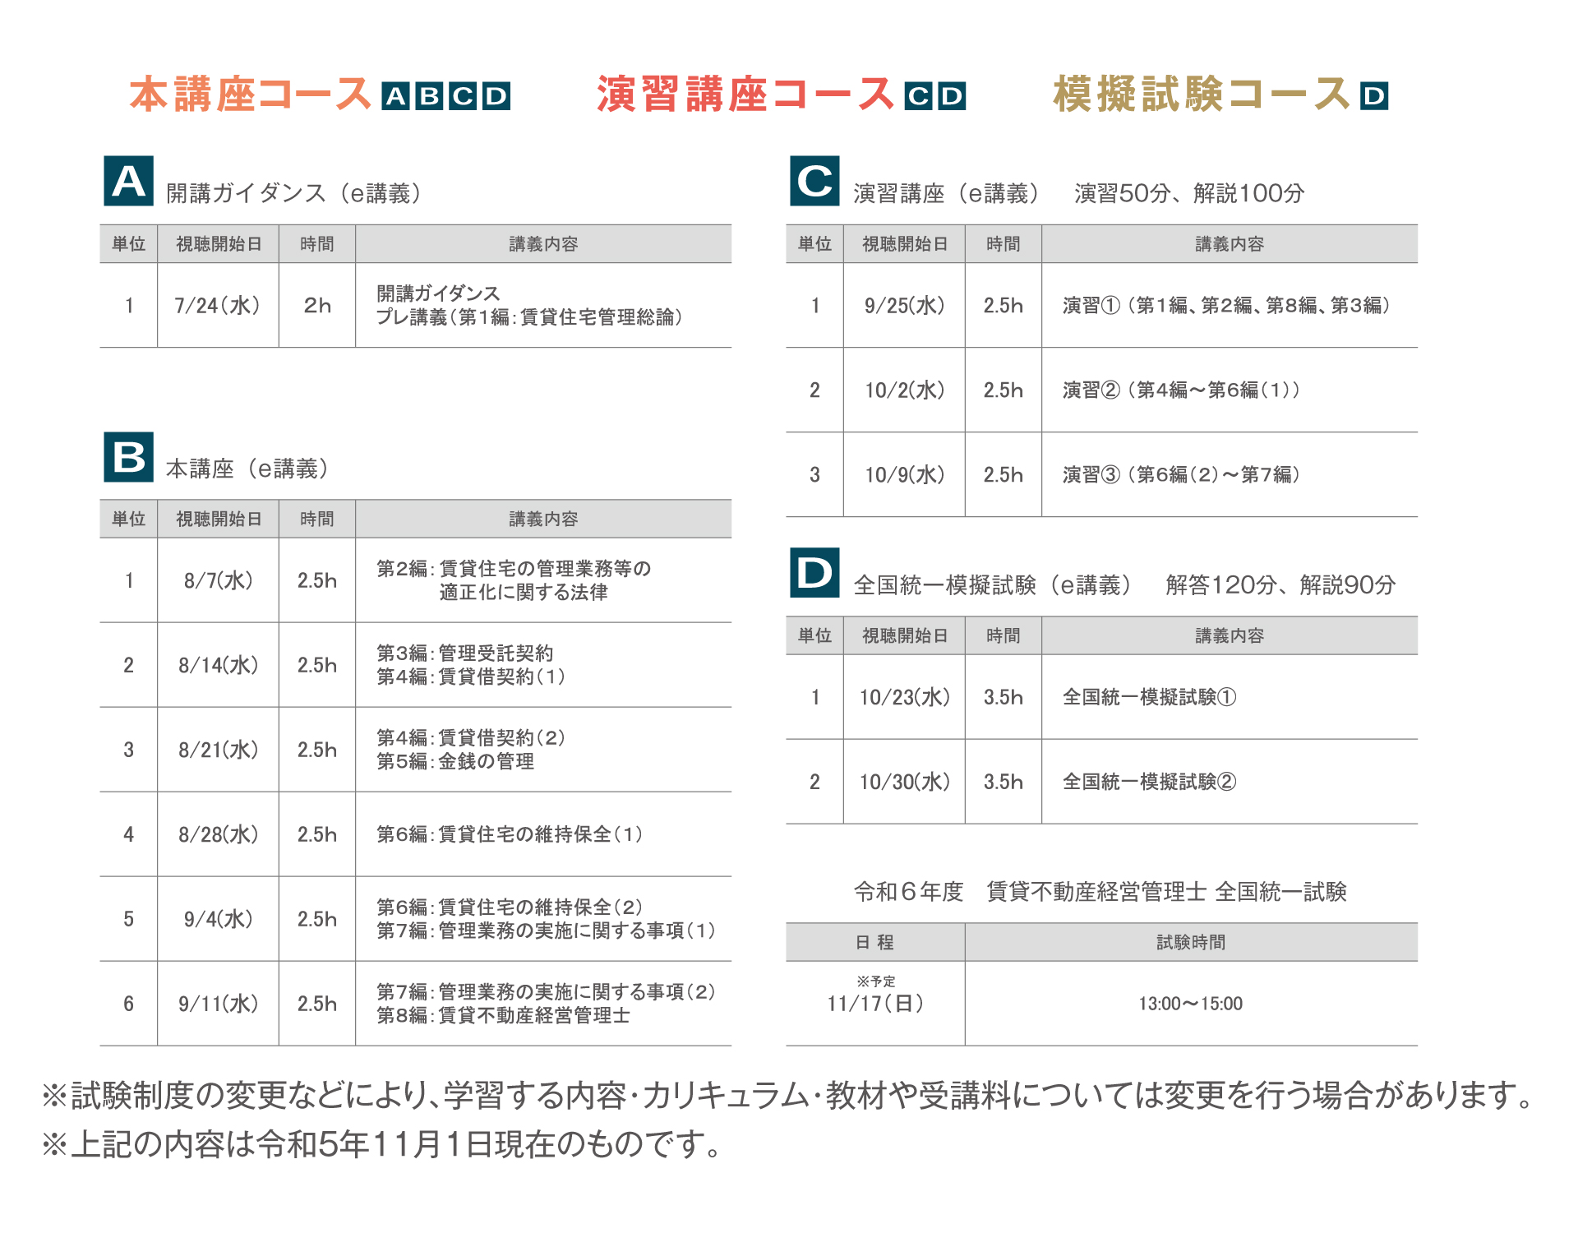The image size is (1578, 1233).
Task: Click the 13:00〜15:00 exam time
Action: pos(1191,1004)
